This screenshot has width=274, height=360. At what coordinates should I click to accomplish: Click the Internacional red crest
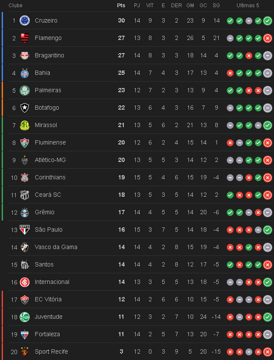pos(25,282)
